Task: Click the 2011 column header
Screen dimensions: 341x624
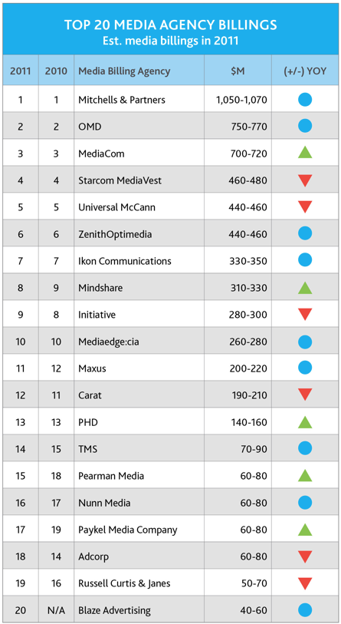Action: (21, 71)
